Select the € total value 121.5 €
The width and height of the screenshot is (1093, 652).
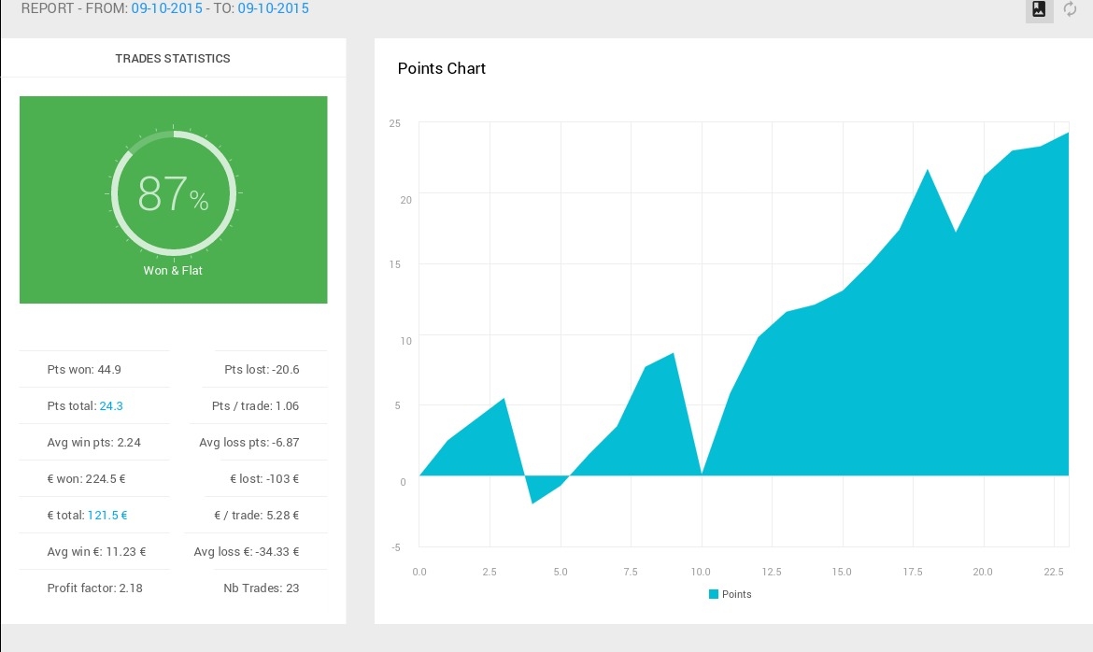[107, 516]
